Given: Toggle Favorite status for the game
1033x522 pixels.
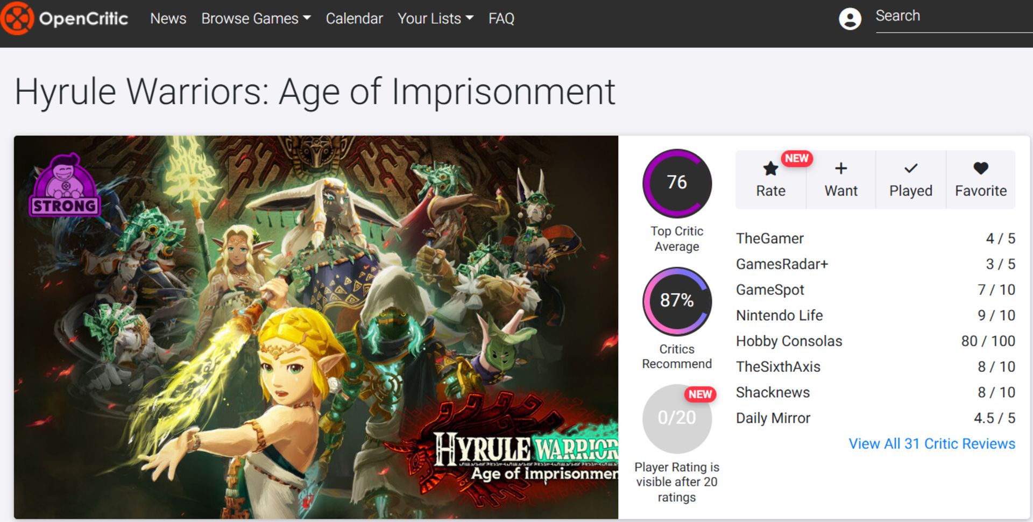Looking at the screenshot, I should [x=981, y=179].
